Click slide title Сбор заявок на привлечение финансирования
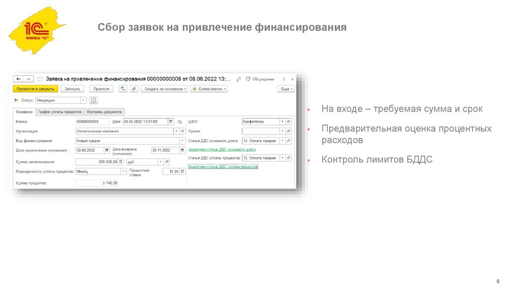This screenshot has height=286, width=510. [222, 27]
